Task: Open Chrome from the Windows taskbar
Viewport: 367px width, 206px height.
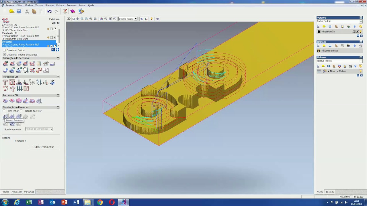Action: coord(100,203)
